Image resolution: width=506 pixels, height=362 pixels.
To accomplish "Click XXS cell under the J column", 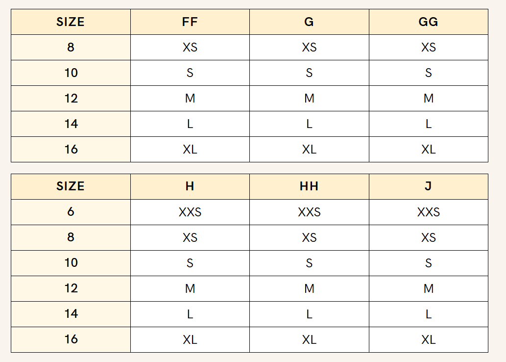I will click(x=428, y=212).
